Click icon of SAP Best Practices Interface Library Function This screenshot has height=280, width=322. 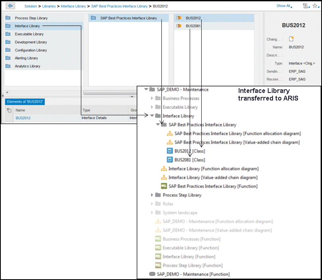[x=164, y=186]
